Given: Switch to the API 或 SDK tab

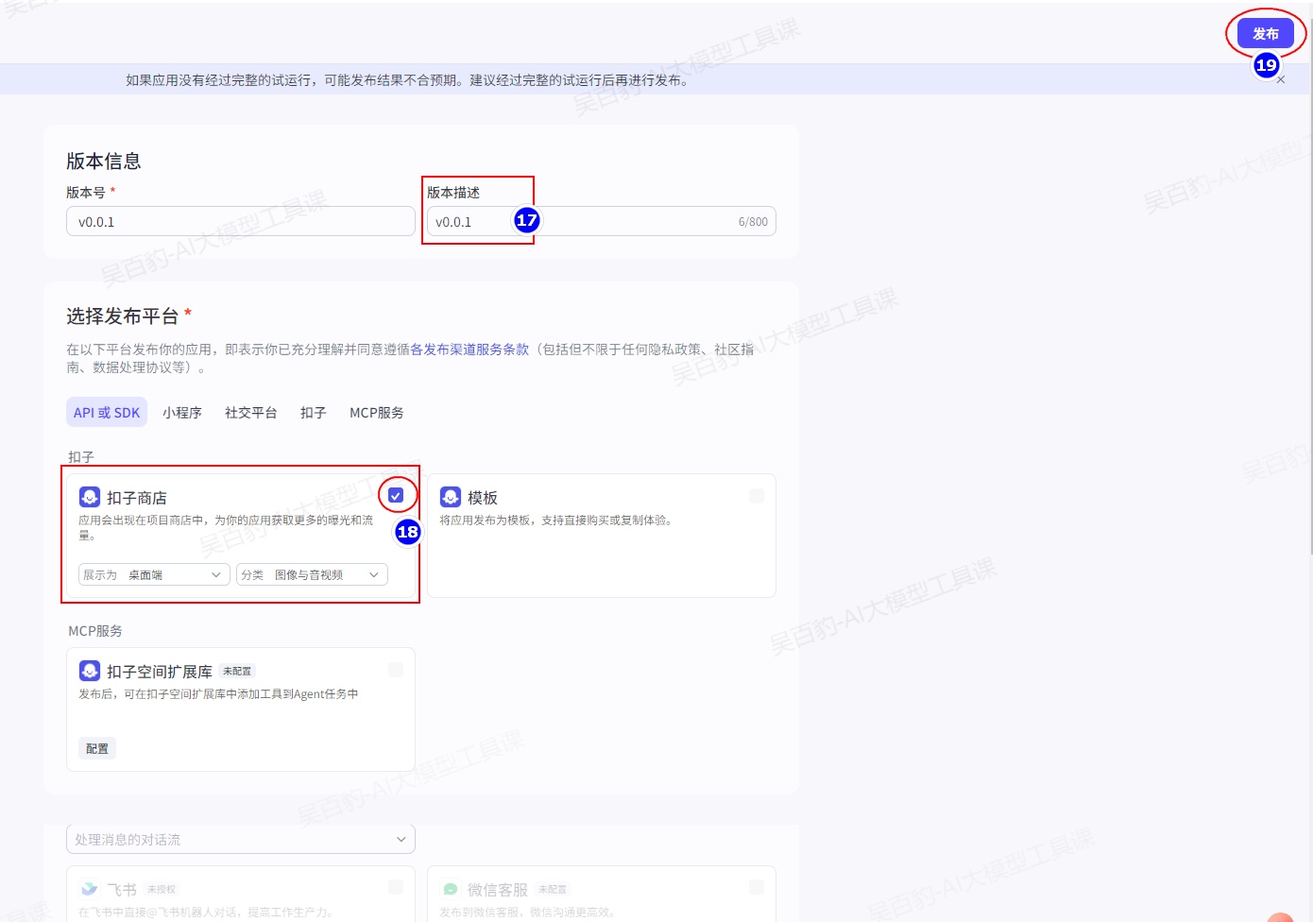Looking at the screenshot, I should point(107,413).
